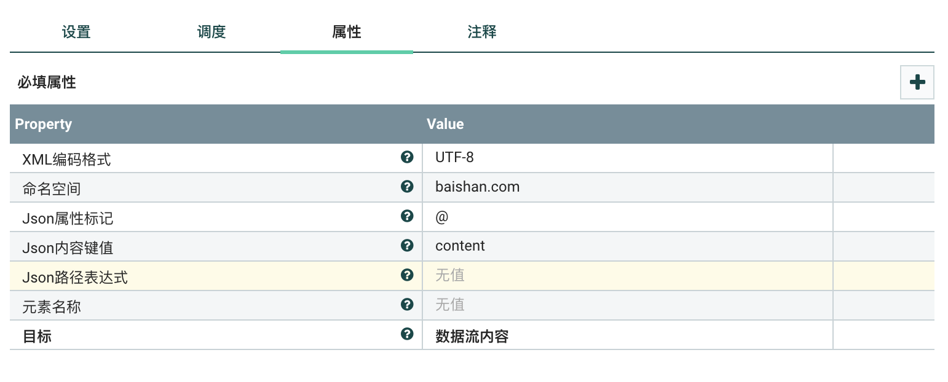
Task: Click the Property column header
Action: coord(44,124)
